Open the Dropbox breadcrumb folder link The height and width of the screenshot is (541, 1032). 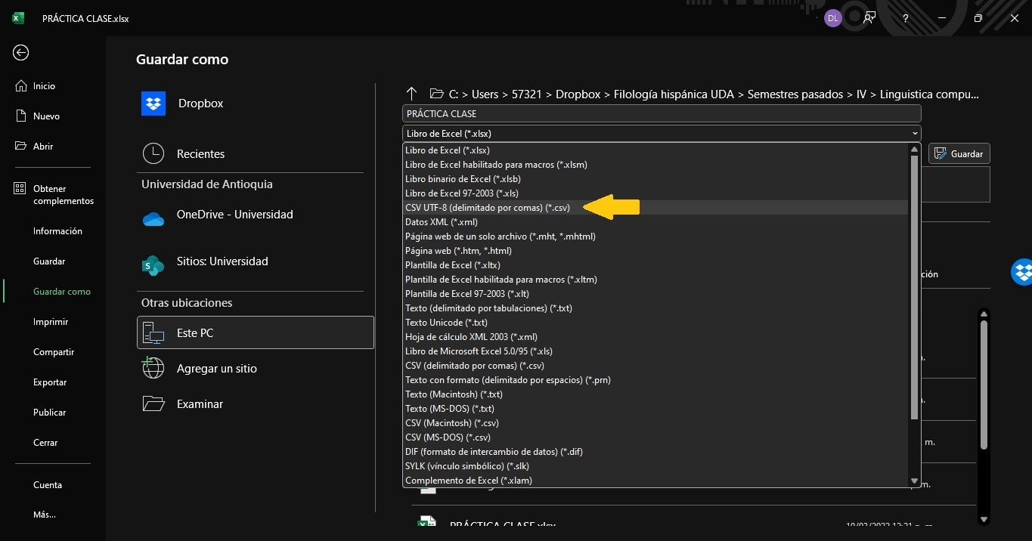pos(578,94)
